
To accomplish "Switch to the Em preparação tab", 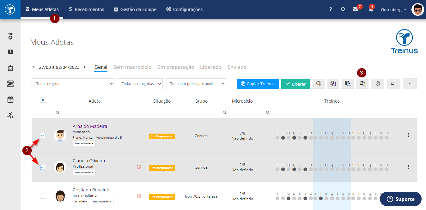I will [x=176, y=67].
